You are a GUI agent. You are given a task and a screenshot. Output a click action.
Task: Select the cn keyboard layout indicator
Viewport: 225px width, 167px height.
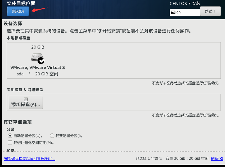tap(185, 12)
